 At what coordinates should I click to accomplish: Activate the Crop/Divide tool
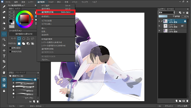(4, 61)
